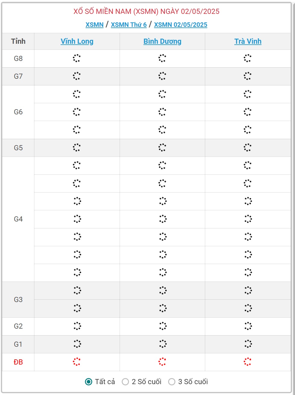Select the 2 Số cuối radio option
295x395 pixels.
coord(125,382)
